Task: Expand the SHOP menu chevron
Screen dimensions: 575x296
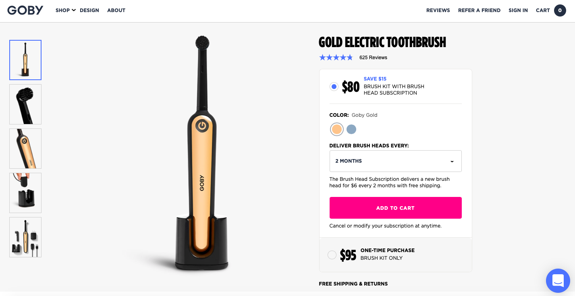Action: [x=74, y=10]
